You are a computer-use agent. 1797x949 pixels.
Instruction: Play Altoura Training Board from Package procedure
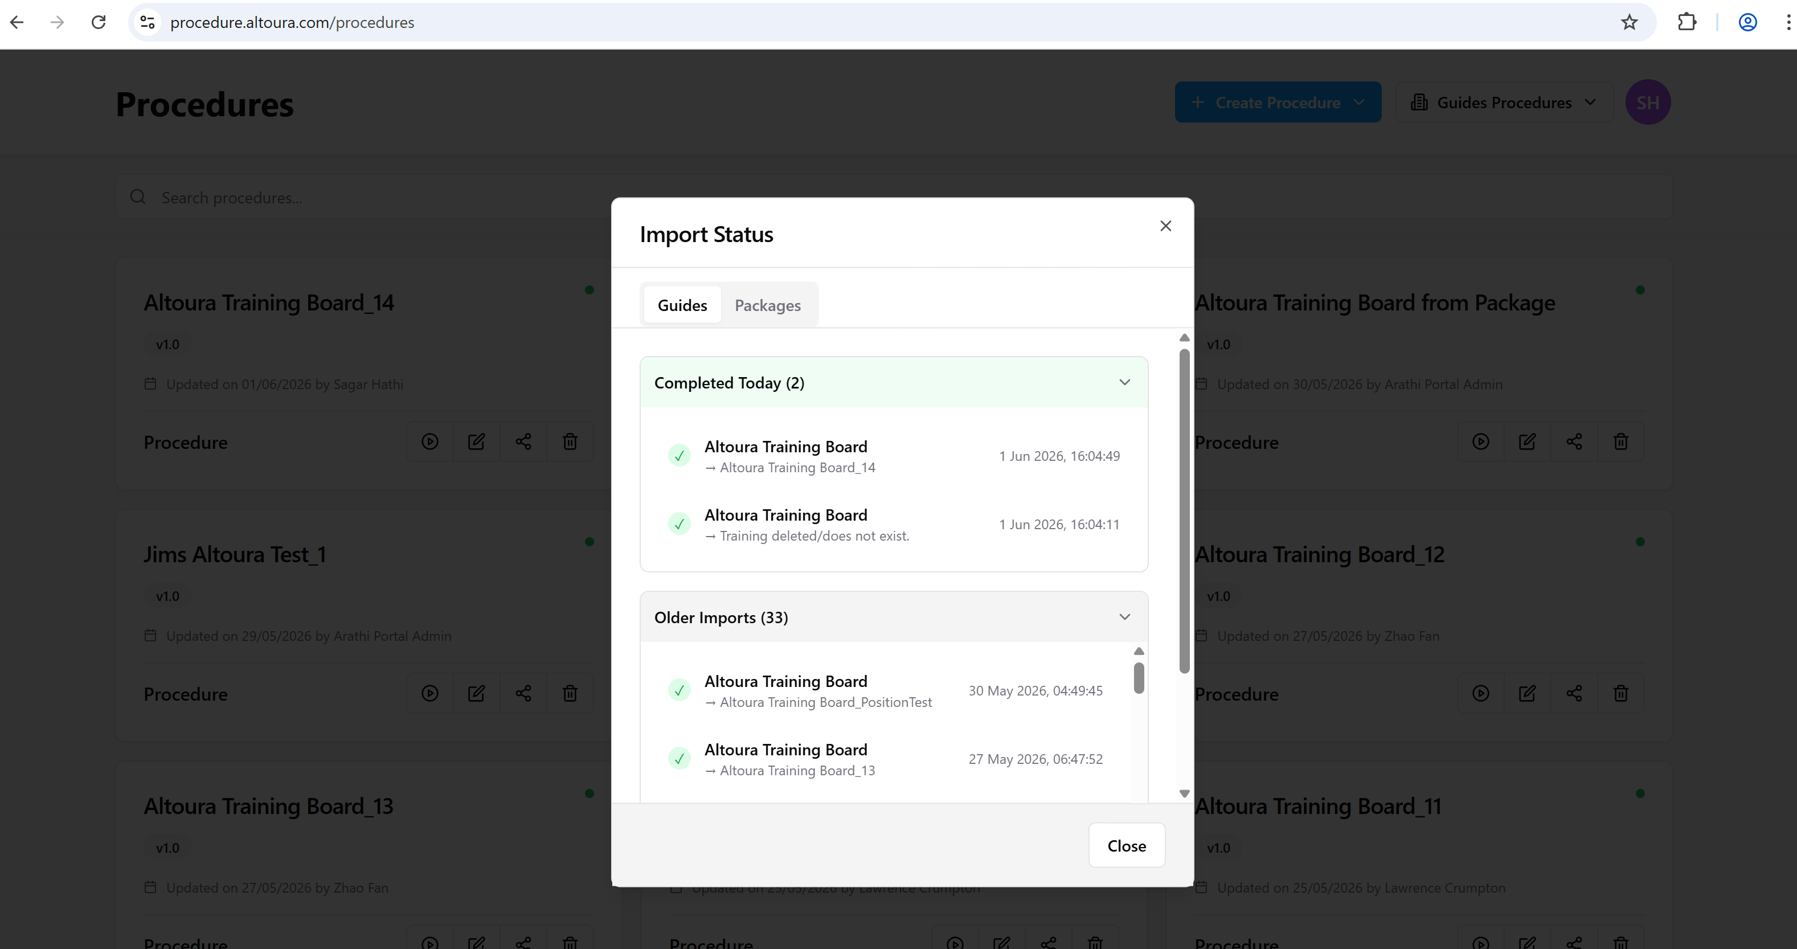click(1480, 441)
